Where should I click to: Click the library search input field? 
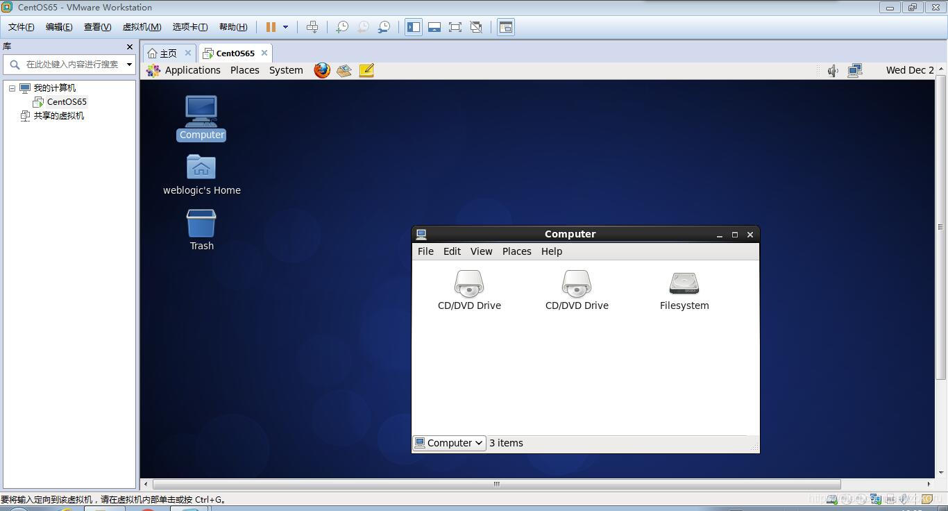pyautogui.click(x=72, y=65)
